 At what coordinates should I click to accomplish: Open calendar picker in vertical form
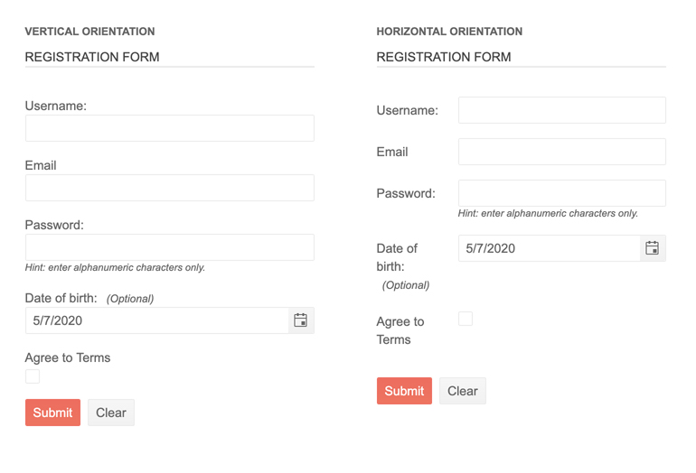click(x=301, y=320)
